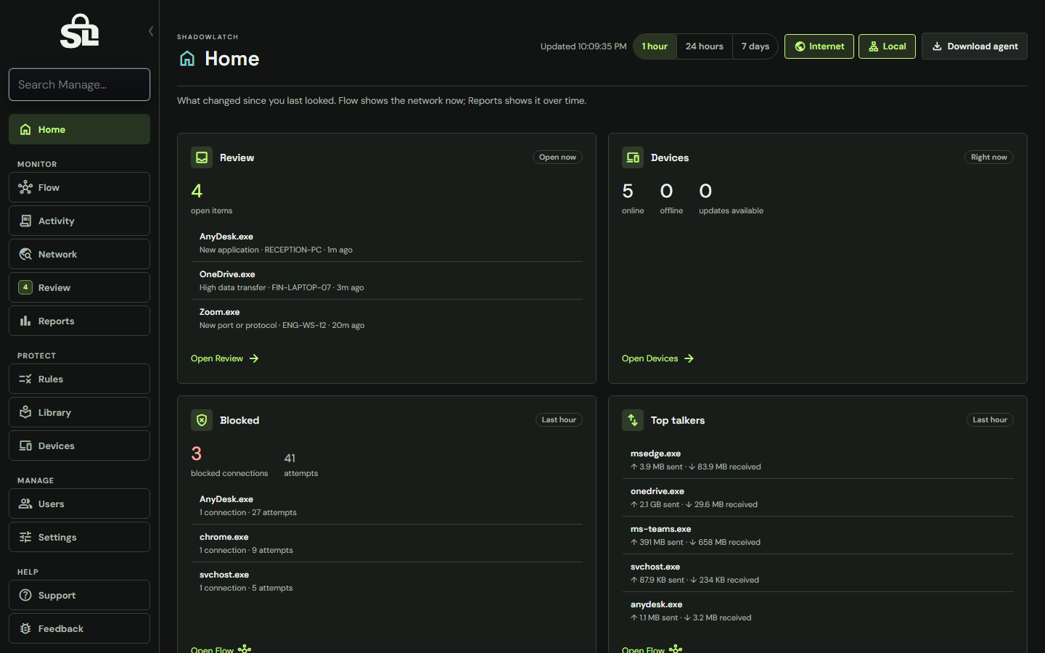
Task: Click the Library sidebar icon
Action: click(25, 412)
